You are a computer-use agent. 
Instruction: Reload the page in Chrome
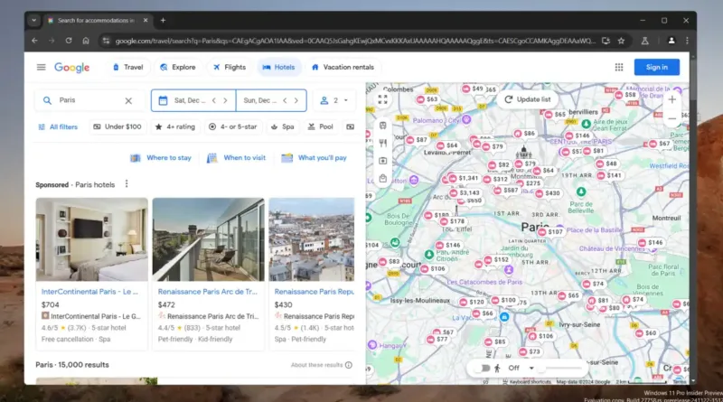click(x=69, y=41)
